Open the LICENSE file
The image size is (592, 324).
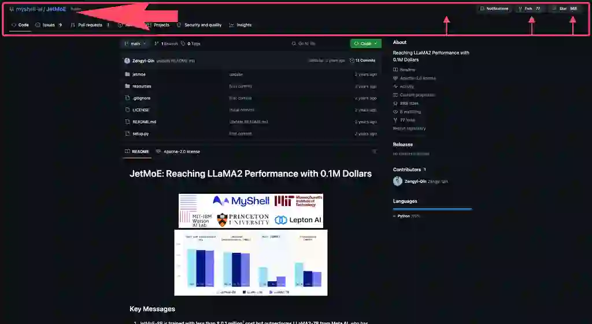[x=140, y=110]
